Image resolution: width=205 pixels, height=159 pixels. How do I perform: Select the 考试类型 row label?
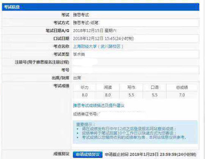tap(61, 55)
